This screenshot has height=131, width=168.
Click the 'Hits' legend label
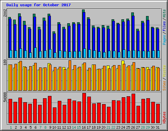164,13
